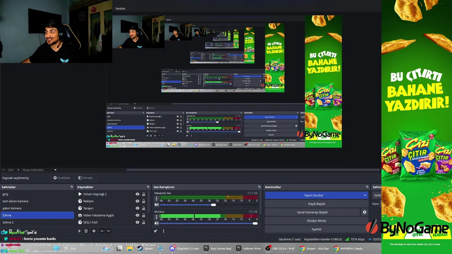Toggle lock on the Tarayıcı source

(x=143, y=208)
